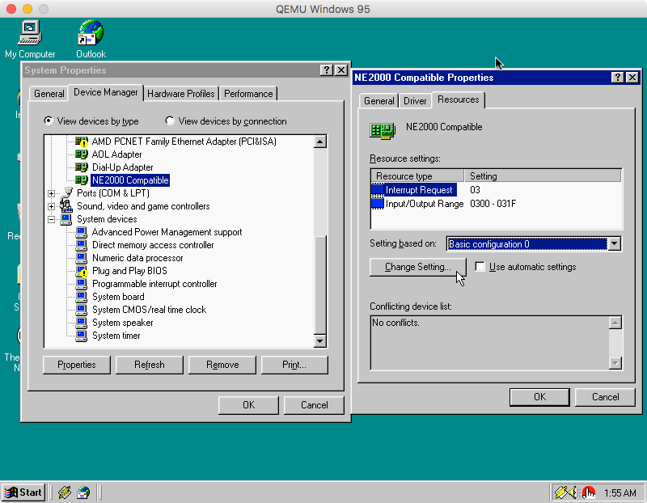Screen dimensions: 647x503
Task: Click conflicting device list scroll up arrow
Action: (615, 323)
